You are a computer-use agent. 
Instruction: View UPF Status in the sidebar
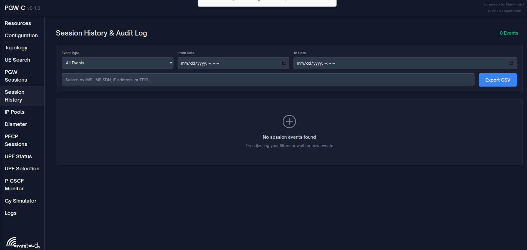click(18, 156)
